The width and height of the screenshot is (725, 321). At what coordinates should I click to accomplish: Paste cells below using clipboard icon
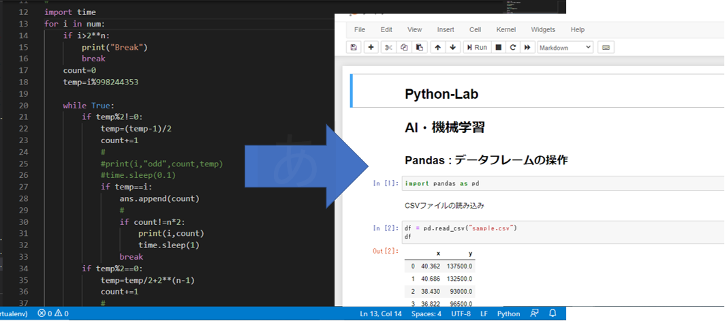pyautogui.click(x=419, y=47)
